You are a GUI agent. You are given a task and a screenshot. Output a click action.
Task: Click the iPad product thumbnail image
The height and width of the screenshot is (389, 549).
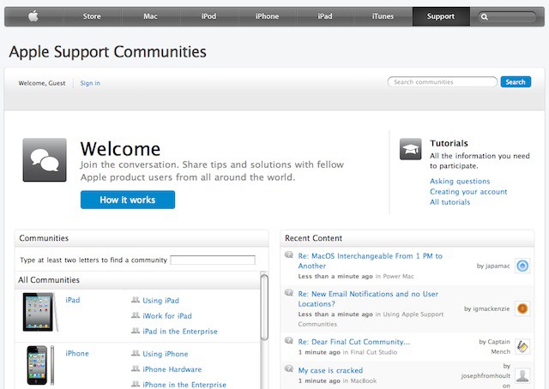[39, 312]
